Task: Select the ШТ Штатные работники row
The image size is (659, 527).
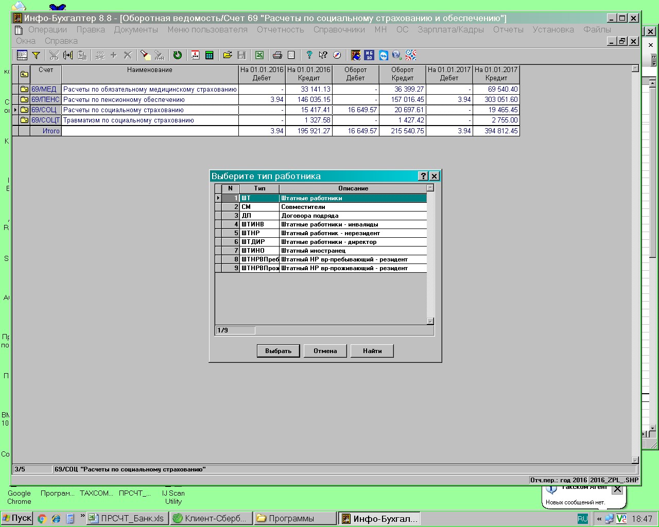Action: click(x=321, y=198)
